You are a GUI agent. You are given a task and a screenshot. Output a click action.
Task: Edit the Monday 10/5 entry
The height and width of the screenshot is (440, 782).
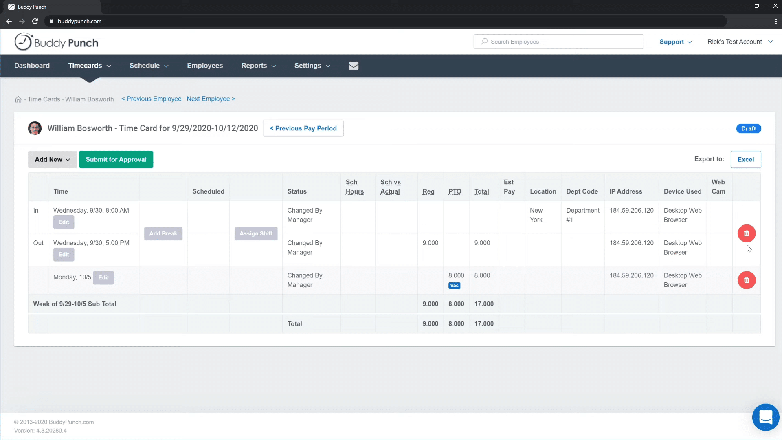pos(103,278)
